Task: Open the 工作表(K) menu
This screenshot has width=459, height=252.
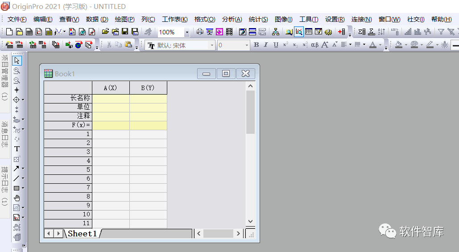Action: pos(175,19)
